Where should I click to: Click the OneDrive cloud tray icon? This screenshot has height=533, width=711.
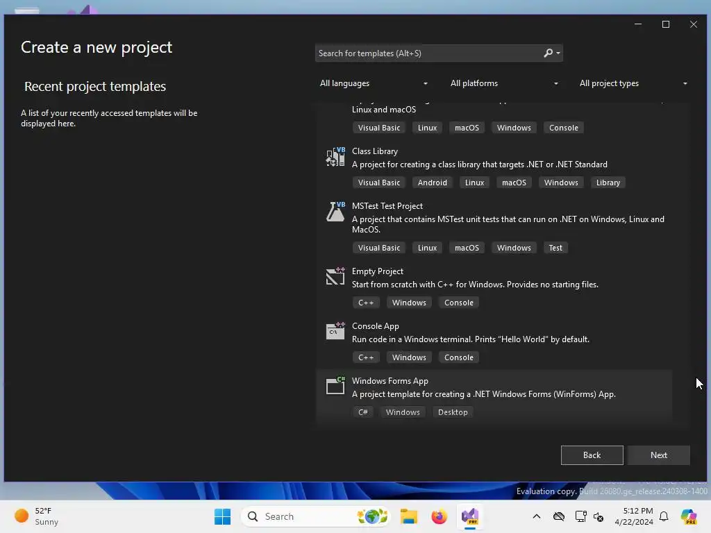pyautogui.click(x=559, y=516)
